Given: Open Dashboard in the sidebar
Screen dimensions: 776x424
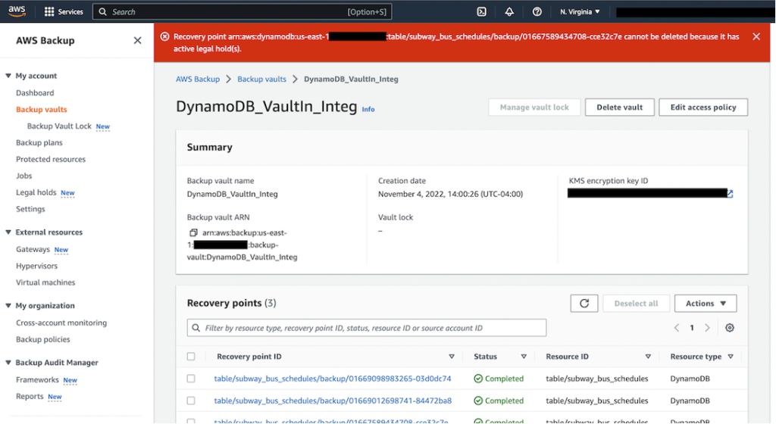Looking at the screenshot, I should click(x=35, y=93).
